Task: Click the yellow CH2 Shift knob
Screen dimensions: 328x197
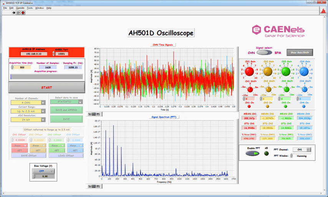Action: 268,89
